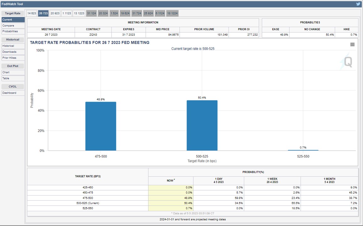Select the 6 1124 meeting tab
The height and width of the screenshot is (226, 363).
[x=160, y=13]
